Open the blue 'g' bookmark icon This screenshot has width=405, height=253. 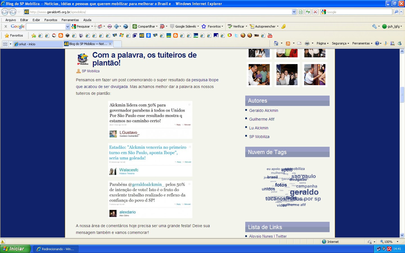(x=148, y=35)
